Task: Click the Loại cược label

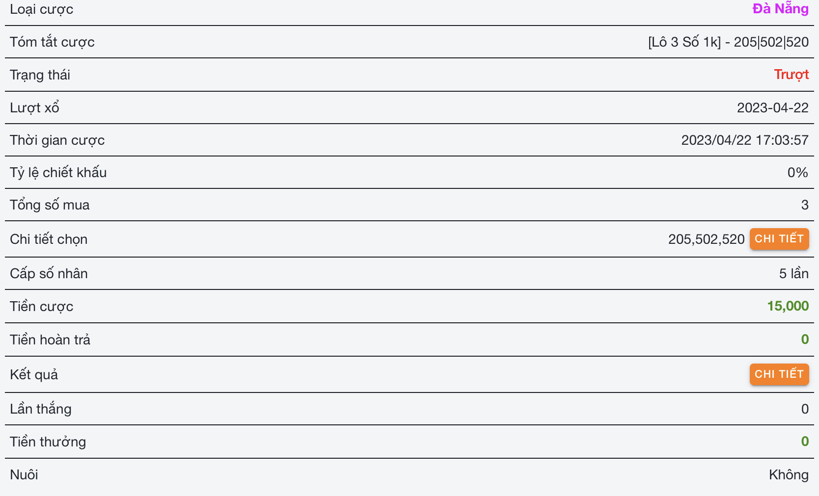Action: pyautogui.click(x=42, y=9)
